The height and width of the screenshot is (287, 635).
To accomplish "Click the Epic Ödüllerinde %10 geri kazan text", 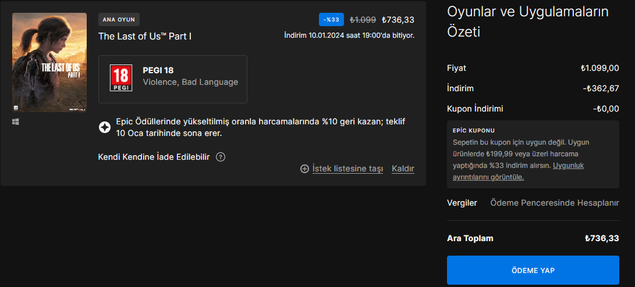I will tap(261, 127).
